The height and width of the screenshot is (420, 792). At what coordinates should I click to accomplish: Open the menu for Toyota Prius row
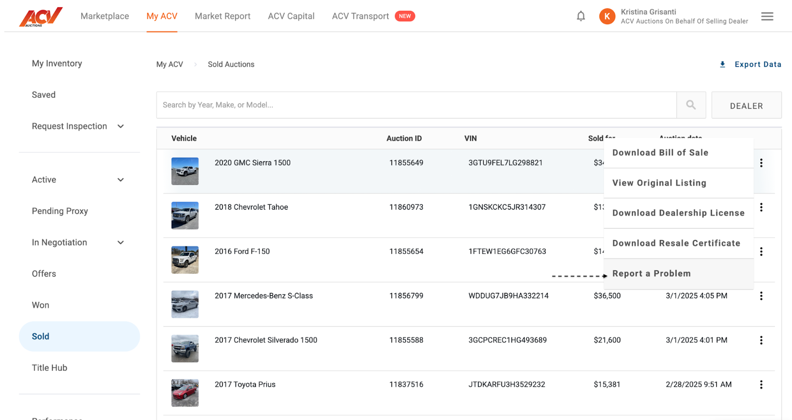[x=761, y=384]
